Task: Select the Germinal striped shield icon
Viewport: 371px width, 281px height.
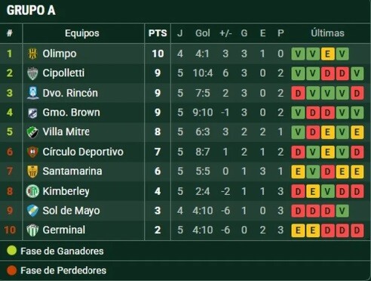Action: 32,230
